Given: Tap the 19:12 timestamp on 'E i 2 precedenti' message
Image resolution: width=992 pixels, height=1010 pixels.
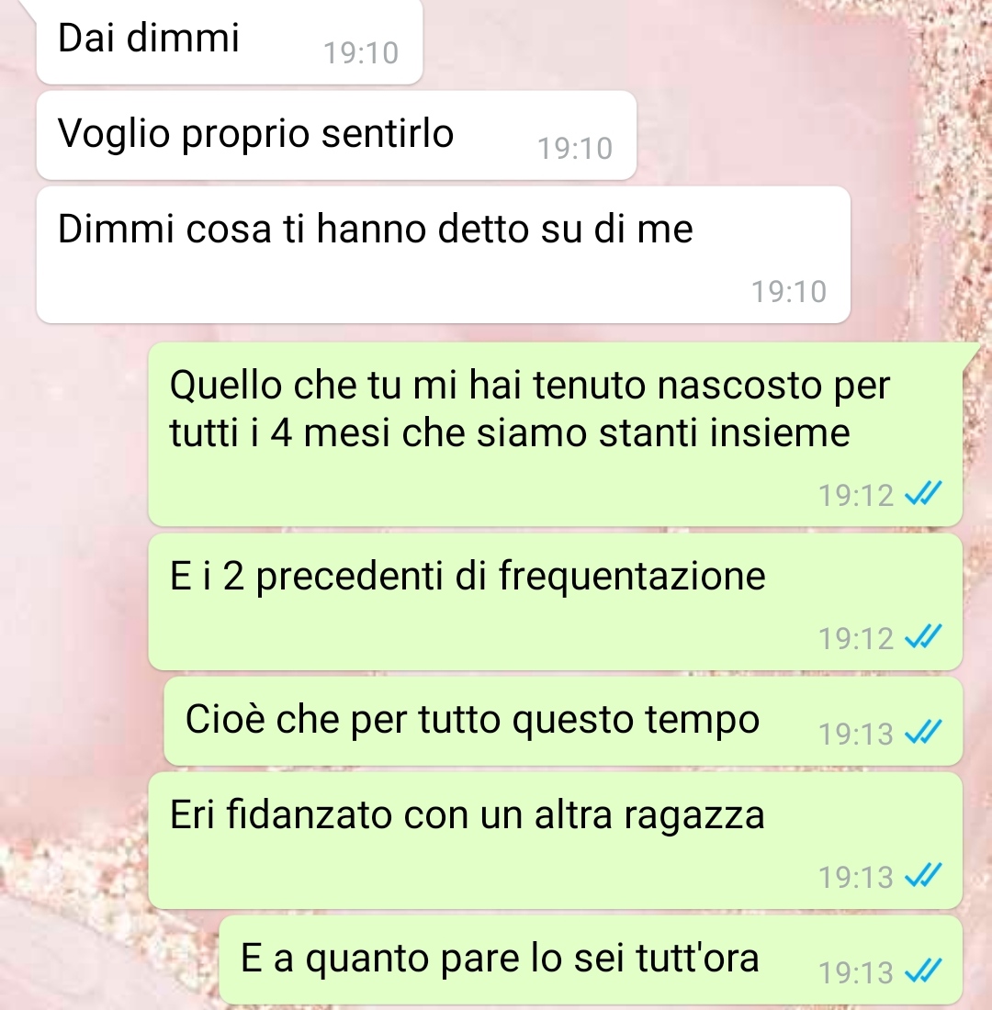Looking at the screenshot, I should click(x=856, y=639).
